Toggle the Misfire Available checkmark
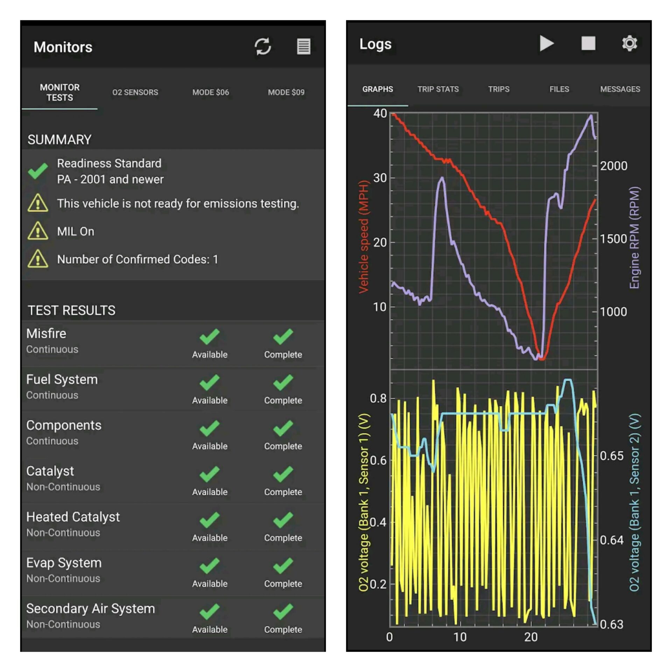This screenshot has width=672, height=672. [209, 338]
